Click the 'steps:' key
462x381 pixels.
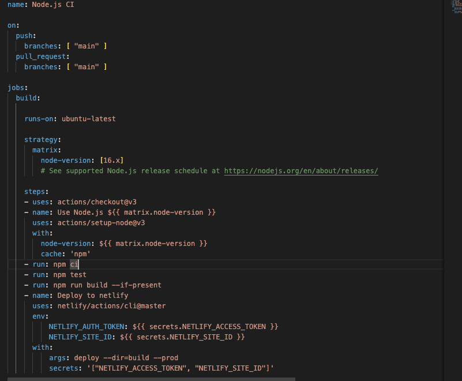(x=36, y=192)
